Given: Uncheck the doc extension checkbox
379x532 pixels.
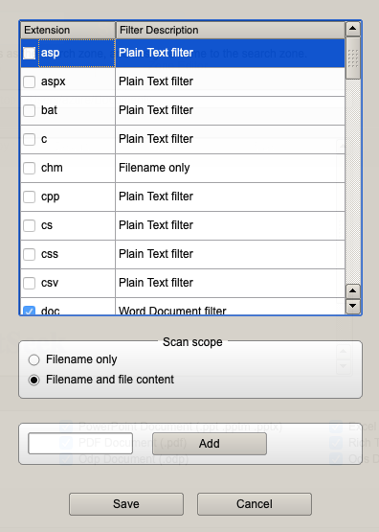Looking at the screenshot, I should click(29, 311).
